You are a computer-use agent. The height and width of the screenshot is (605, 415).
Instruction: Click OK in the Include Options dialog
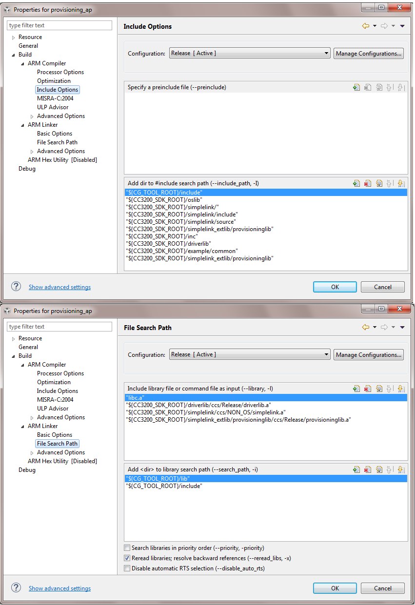(x=335, y=287)
